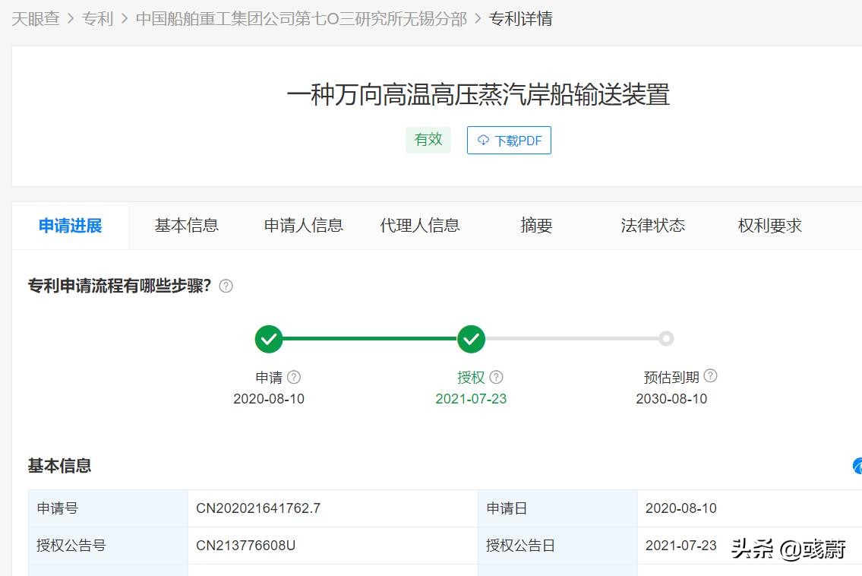Click the 下载PDF button
The width and height of the screenshot is (862, 576).
(x=509, y=141)
